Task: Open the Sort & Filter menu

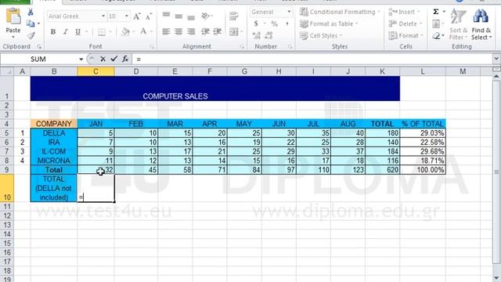Action: coord(458,25)
